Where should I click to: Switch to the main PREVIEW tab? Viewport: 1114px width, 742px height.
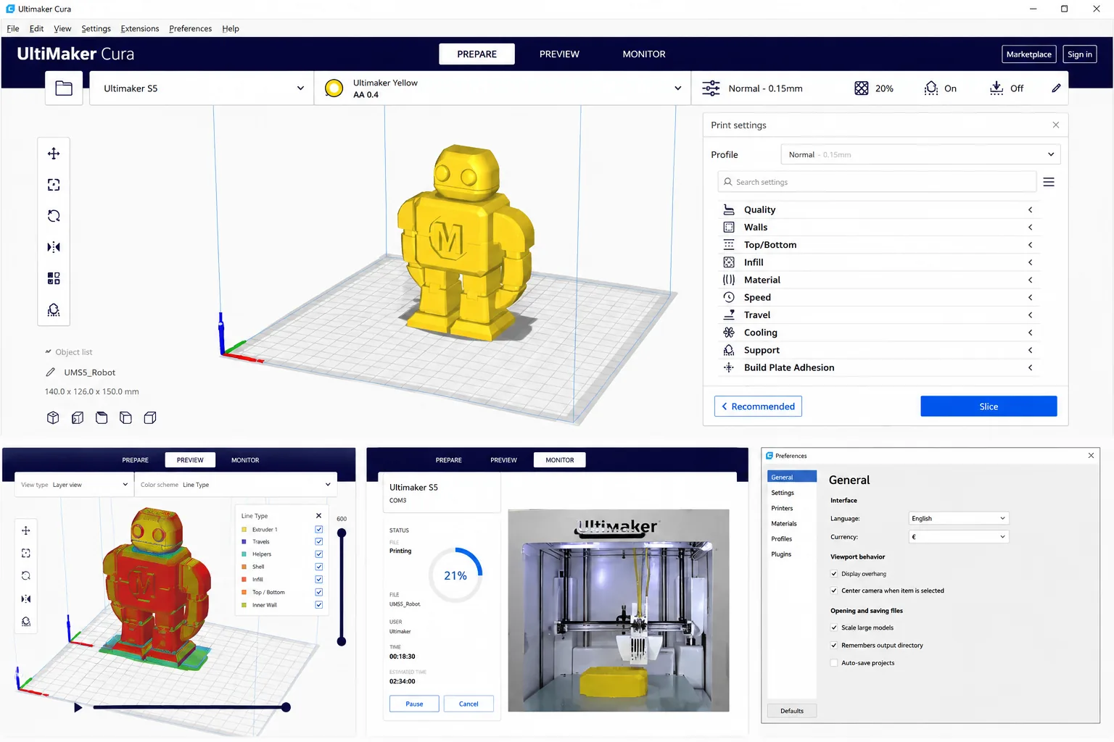pyautogui.click(x=559, y=54)
